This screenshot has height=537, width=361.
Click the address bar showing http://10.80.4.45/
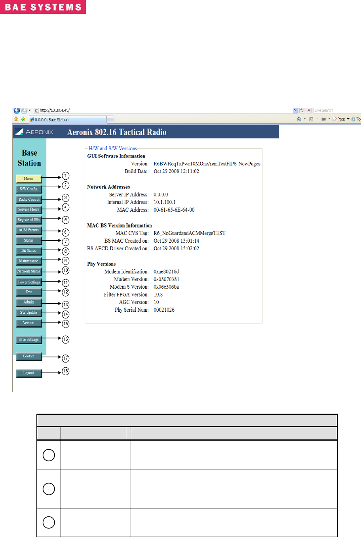(163, 110)
